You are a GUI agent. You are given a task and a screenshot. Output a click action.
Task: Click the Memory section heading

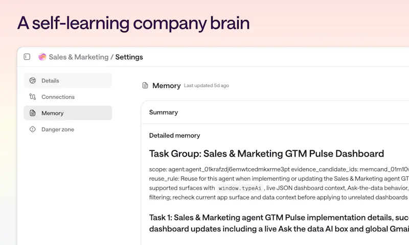(x=167, y=85)
